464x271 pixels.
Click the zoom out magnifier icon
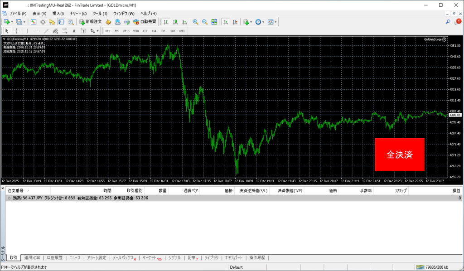click(204, 22)
